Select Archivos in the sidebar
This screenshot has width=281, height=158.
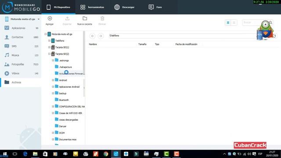(21, 83)
